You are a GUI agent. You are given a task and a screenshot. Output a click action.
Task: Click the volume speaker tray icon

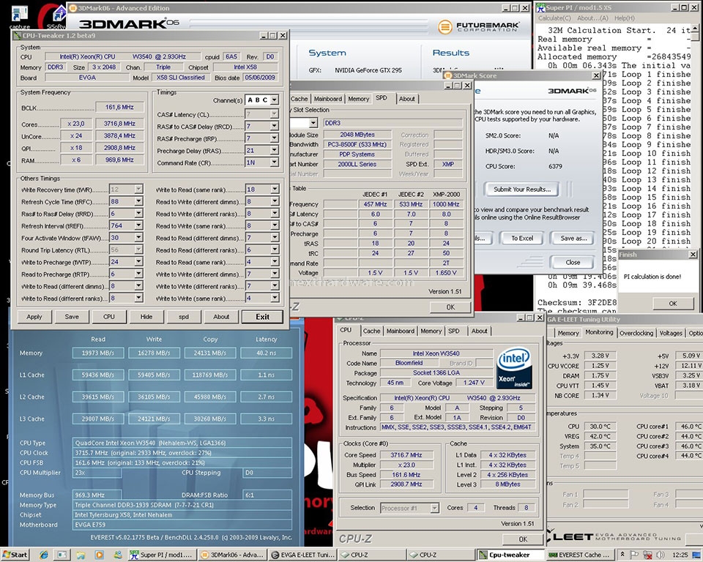[662, 555]
